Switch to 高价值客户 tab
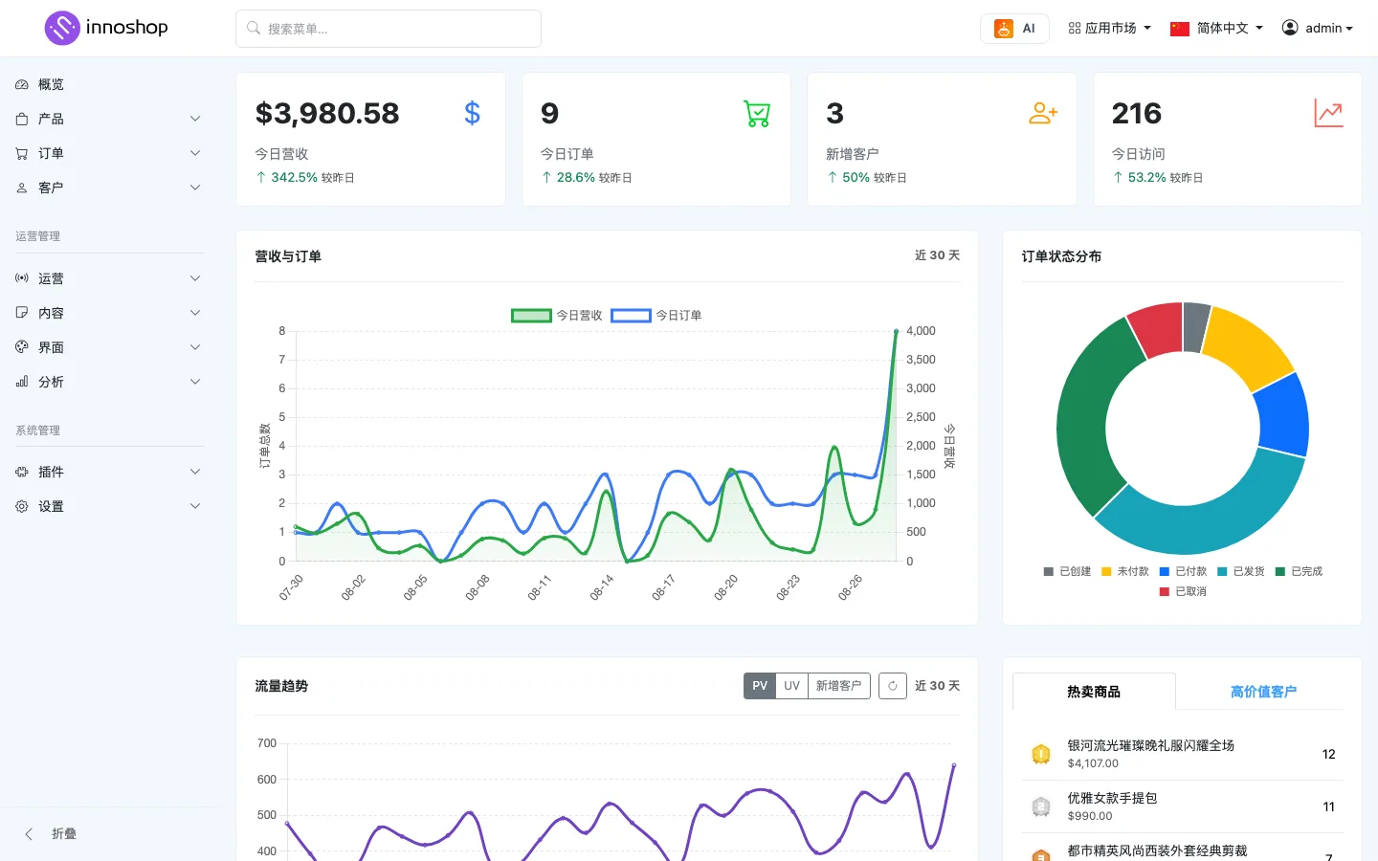This screenshot has height=861, width=1378. coord(1263,692)
